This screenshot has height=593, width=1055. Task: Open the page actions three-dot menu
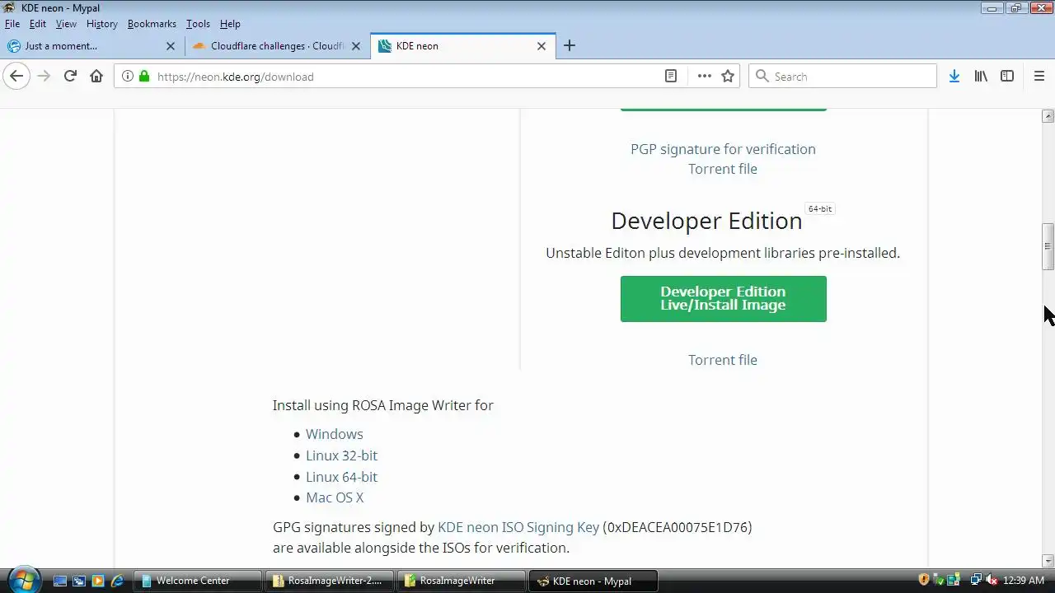coord(704,77)
